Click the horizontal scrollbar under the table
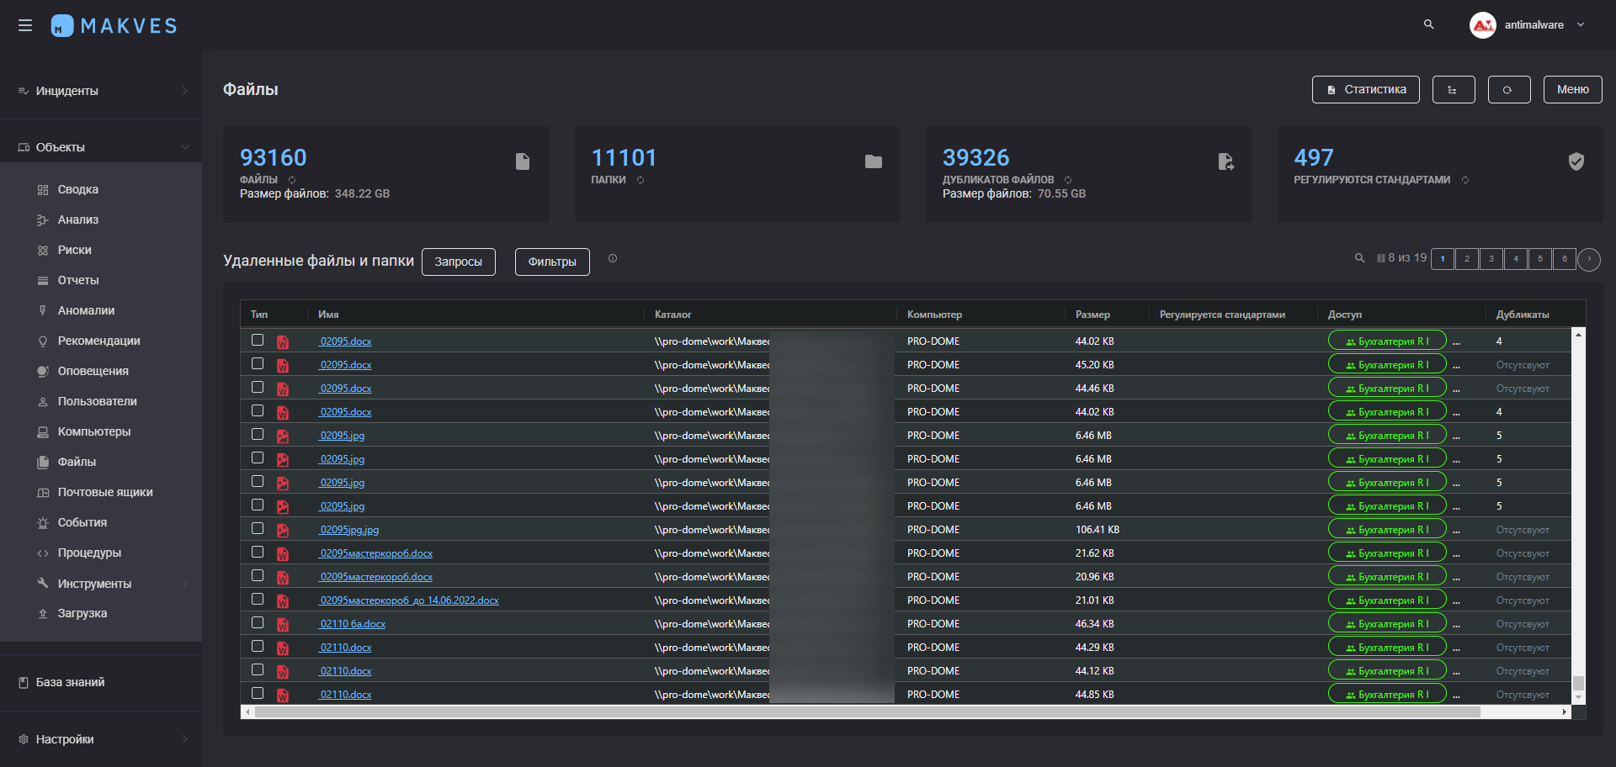The image size is (1616, 767). coord(867,712)
